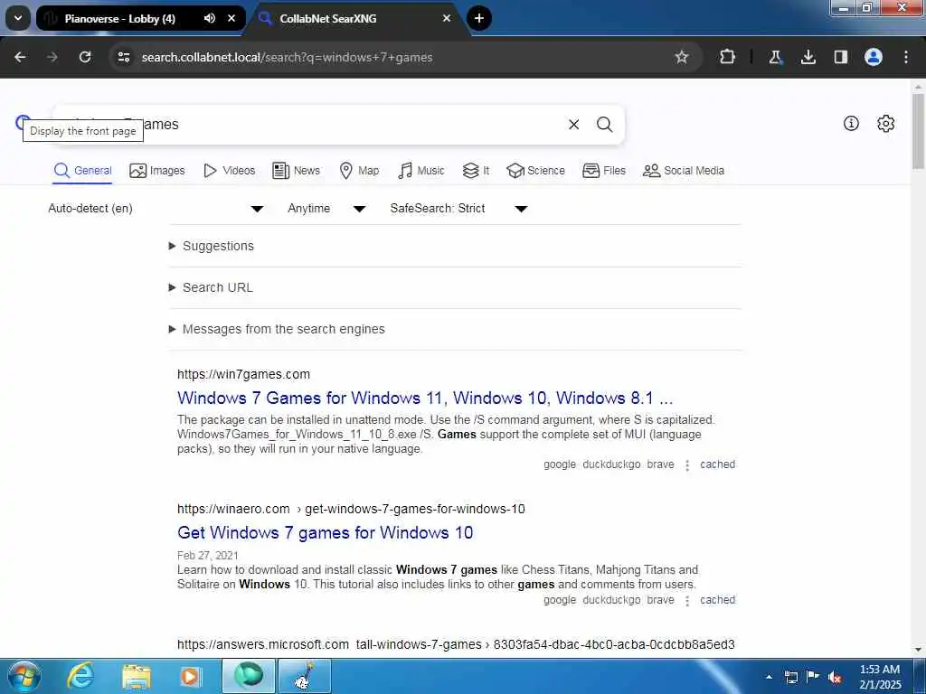Click the browser address bar URL

(x=287, y=57)
